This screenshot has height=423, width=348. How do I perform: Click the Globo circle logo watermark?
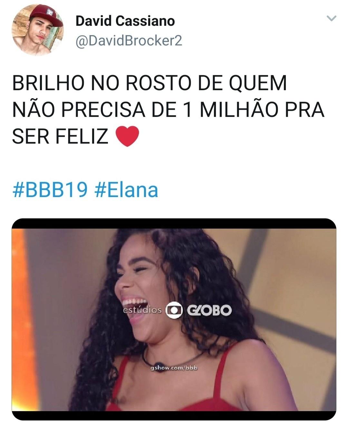[174, 310]
